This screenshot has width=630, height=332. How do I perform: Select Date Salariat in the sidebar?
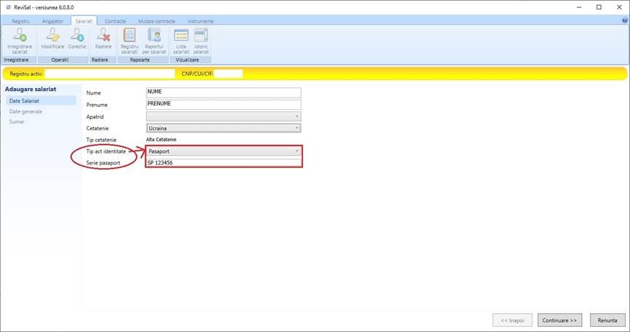pos(40,100)
